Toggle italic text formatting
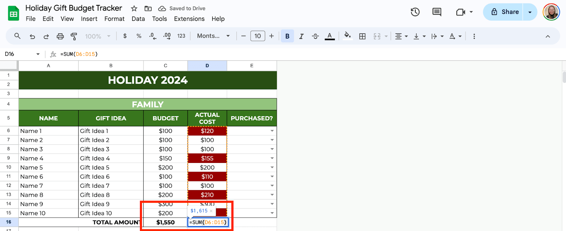Viewport: 566px width, 231px height. click(301, 36)
